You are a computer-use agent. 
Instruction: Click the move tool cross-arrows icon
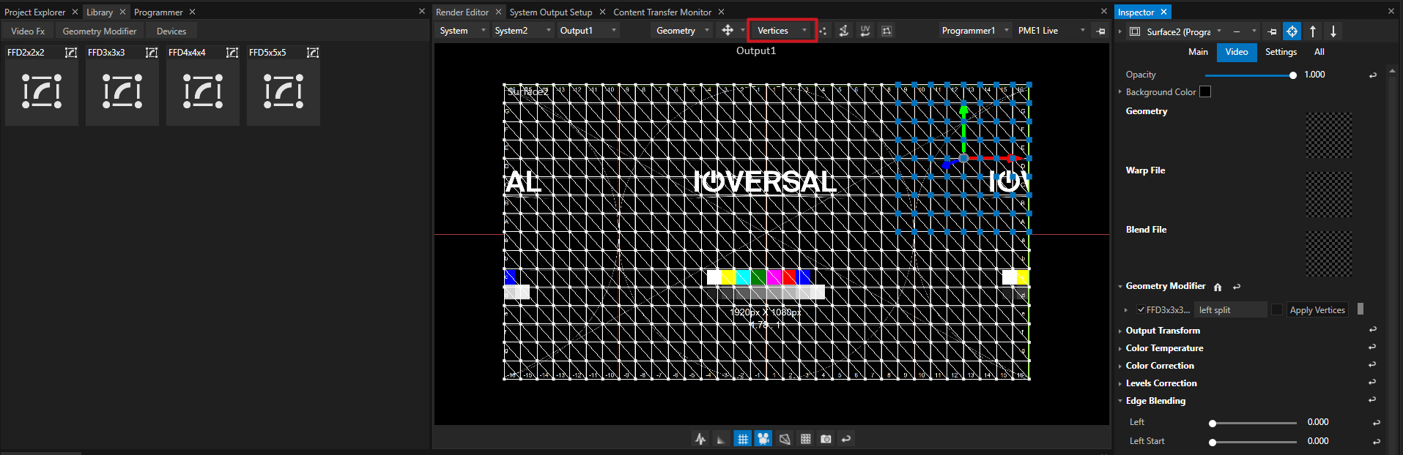(728, 30)
